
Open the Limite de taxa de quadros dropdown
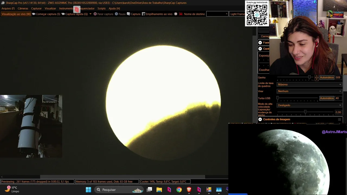pos(309,84)
